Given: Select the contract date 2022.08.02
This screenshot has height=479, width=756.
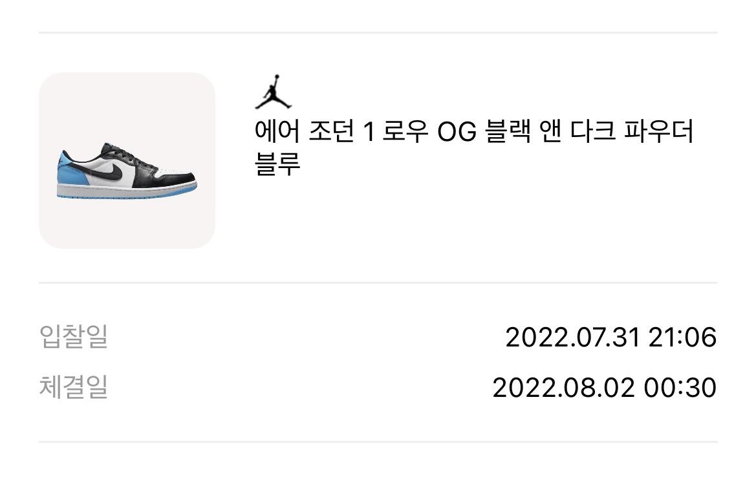Looking at the screenshot, I should click(565, 388).
